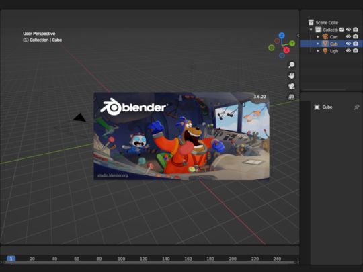Click the (1) Collection | Cube label
Image resolution: width=363 pixels, height=272 pixels.
(x=42, y=40)
